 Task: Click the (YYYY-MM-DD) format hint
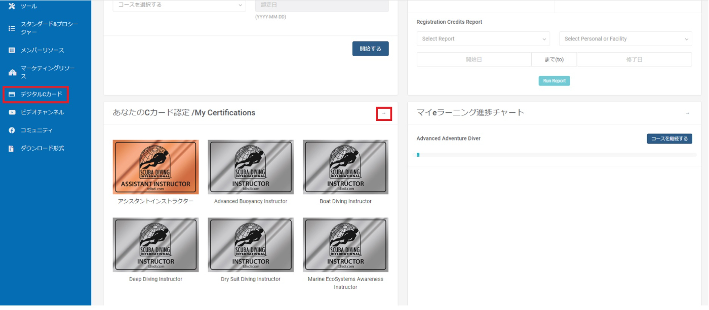click(x=270, y=17)
